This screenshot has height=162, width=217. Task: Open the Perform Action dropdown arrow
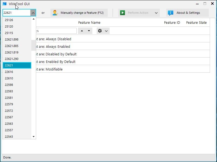156,12
